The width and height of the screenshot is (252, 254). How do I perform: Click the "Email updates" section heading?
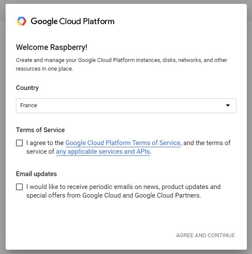pyautogui.click(x=37, y=174)
